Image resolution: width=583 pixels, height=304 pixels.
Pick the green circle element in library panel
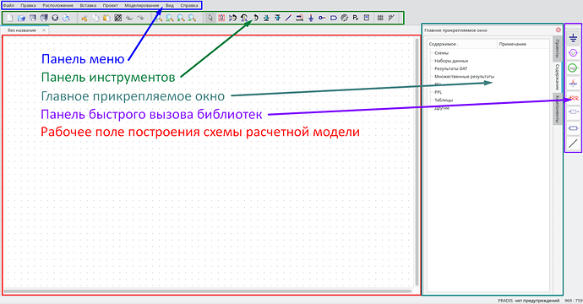tap(573, 68)
